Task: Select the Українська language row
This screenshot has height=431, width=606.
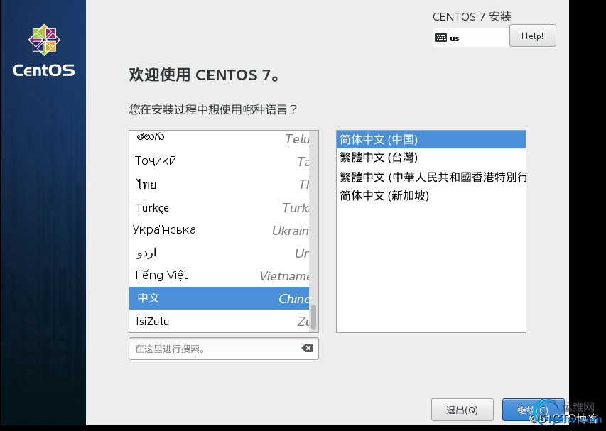Action: coord(219,230)
